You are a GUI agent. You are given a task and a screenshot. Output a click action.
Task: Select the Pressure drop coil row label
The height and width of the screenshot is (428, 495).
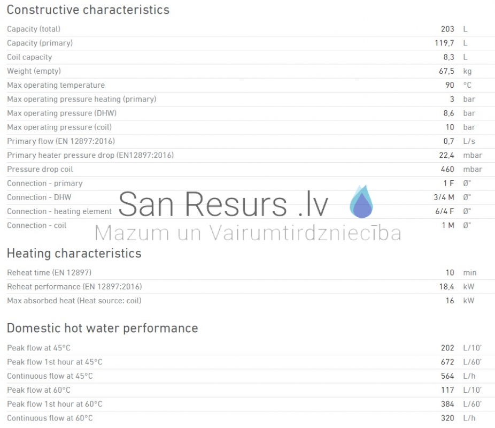[40, 169]
